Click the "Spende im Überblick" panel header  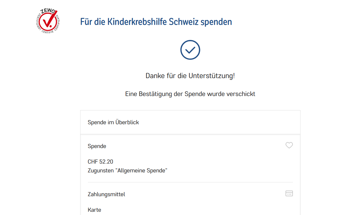tap(113, 122)
